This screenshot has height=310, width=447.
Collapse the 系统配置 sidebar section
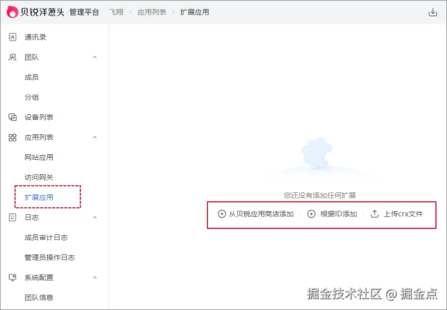click(x=95, y=277)
